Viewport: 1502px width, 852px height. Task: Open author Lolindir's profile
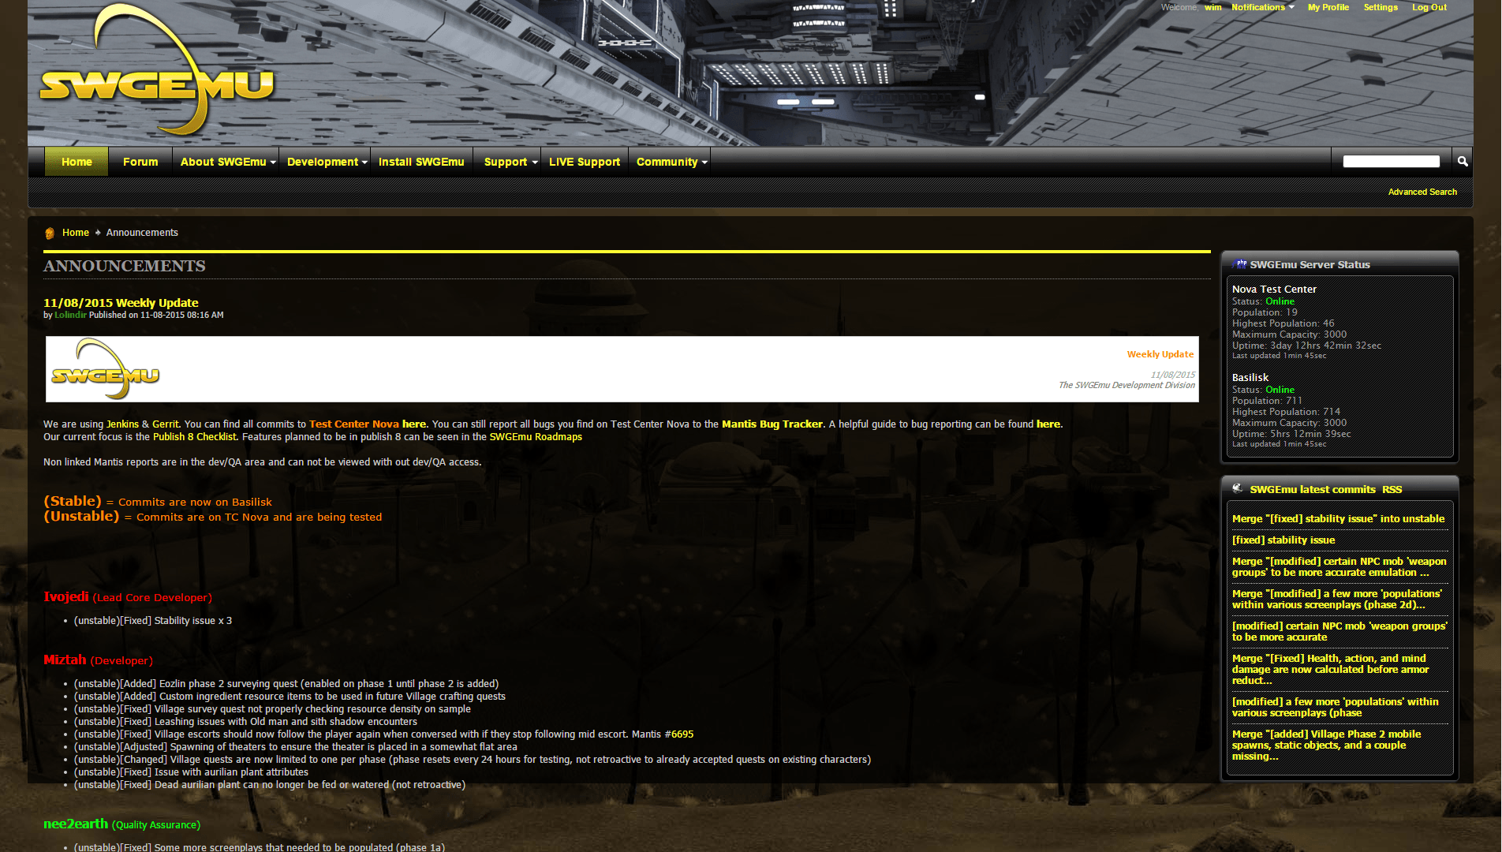[x=70, y=315]
